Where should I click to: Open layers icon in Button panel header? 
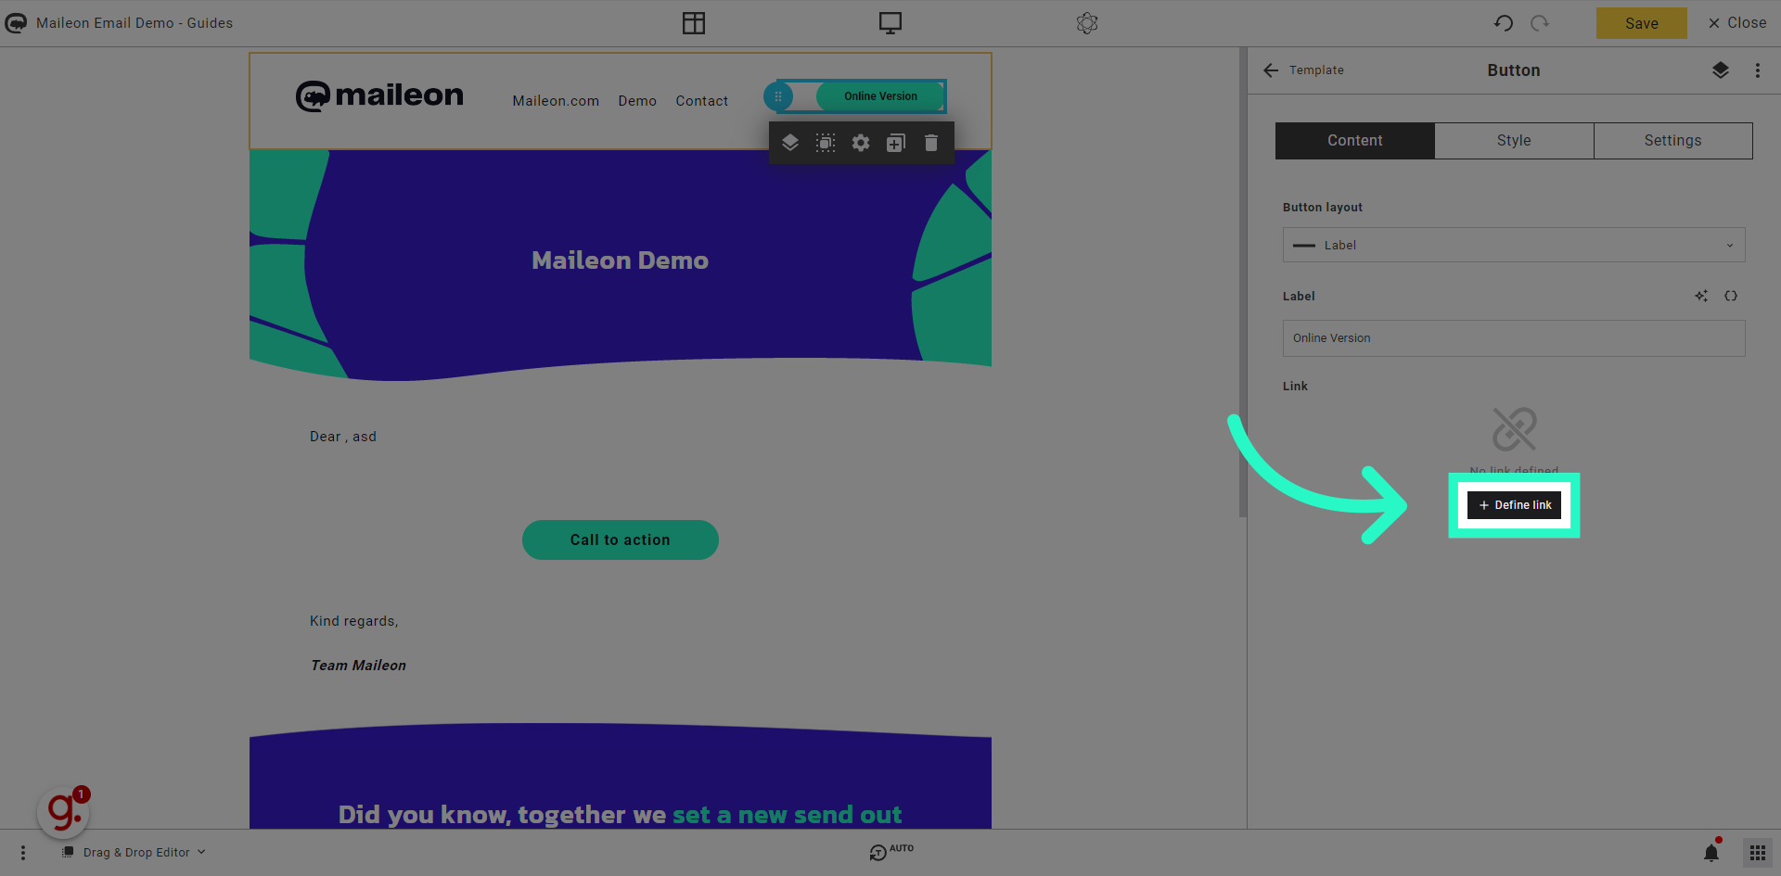1721,70
